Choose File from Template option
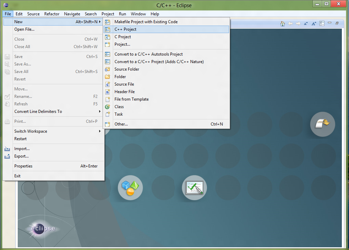The height and width of the screenshot is (250, 349). tap(166, 99)
